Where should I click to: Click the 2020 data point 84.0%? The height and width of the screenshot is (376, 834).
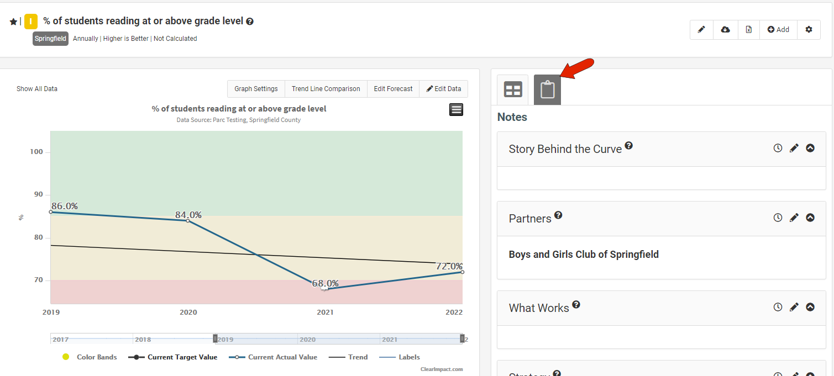click(x=188, y=221)
